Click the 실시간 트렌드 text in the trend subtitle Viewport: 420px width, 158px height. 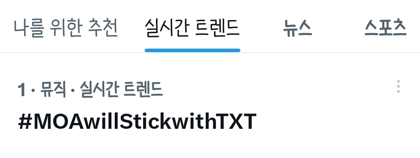[x=121, y=90]
